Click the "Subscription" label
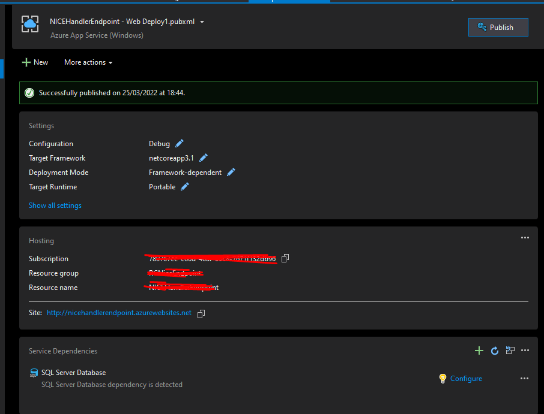544x414 pixels. pyautogui.click(x=49, y=259)
